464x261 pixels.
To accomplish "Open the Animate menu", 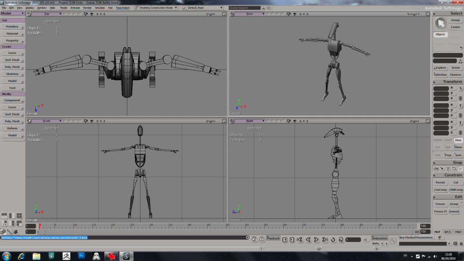I will click(x=75, y=8).
